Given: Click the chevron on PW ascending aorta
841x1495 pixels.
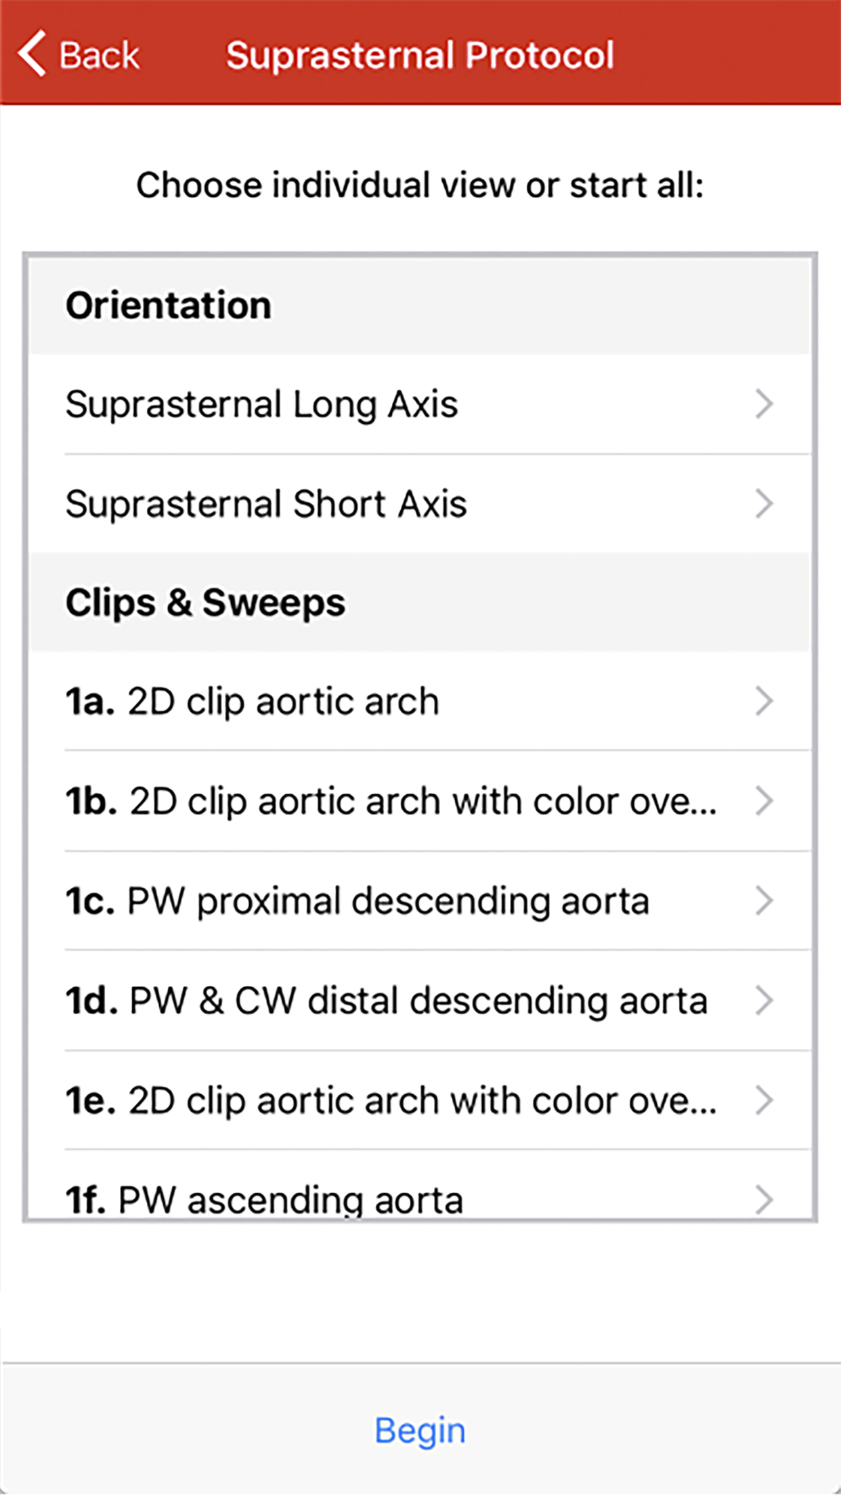Looking at the screenshot, I should [764, 1199].
